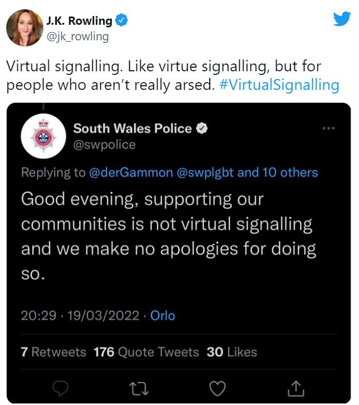Open the three-dot more options menu
This screenshot has height=405, width=359.
tap(329, 128)
